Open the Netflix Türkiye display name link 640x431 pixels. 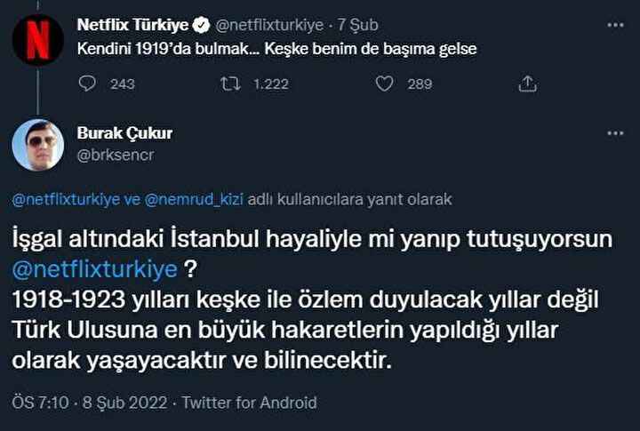click(x=132, y=26)
